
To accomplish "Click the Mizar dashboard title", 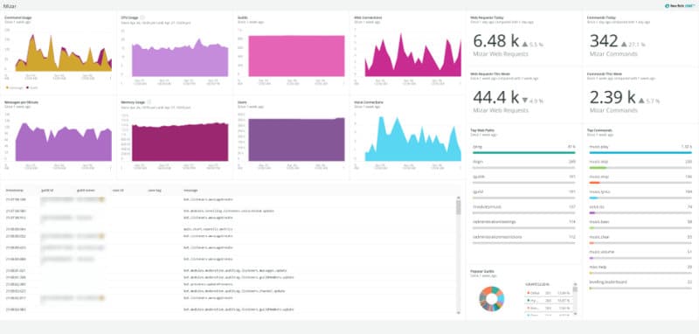I will (x=9, y=6).
